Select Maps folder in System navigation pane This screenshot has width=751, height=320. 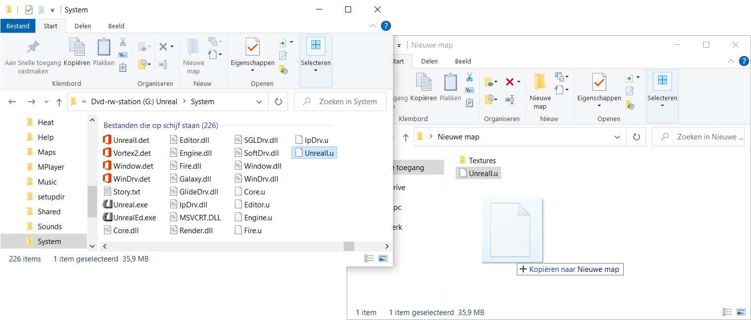tap(47, 152)
